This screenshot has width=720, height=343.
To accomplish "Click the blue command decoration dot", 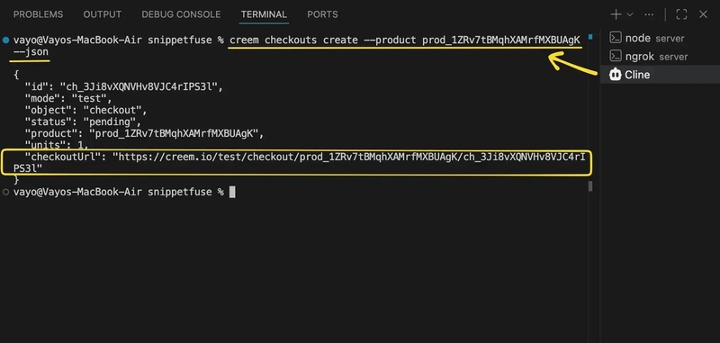I will 5,40.
